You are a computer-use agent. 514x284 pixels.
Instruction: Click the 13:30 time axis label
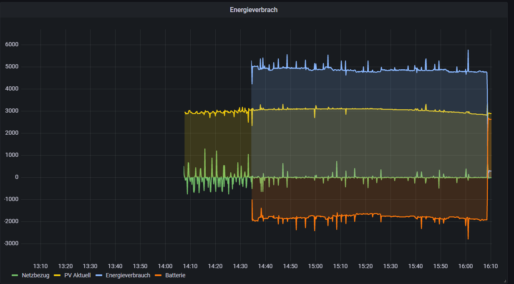pos(90,266)
